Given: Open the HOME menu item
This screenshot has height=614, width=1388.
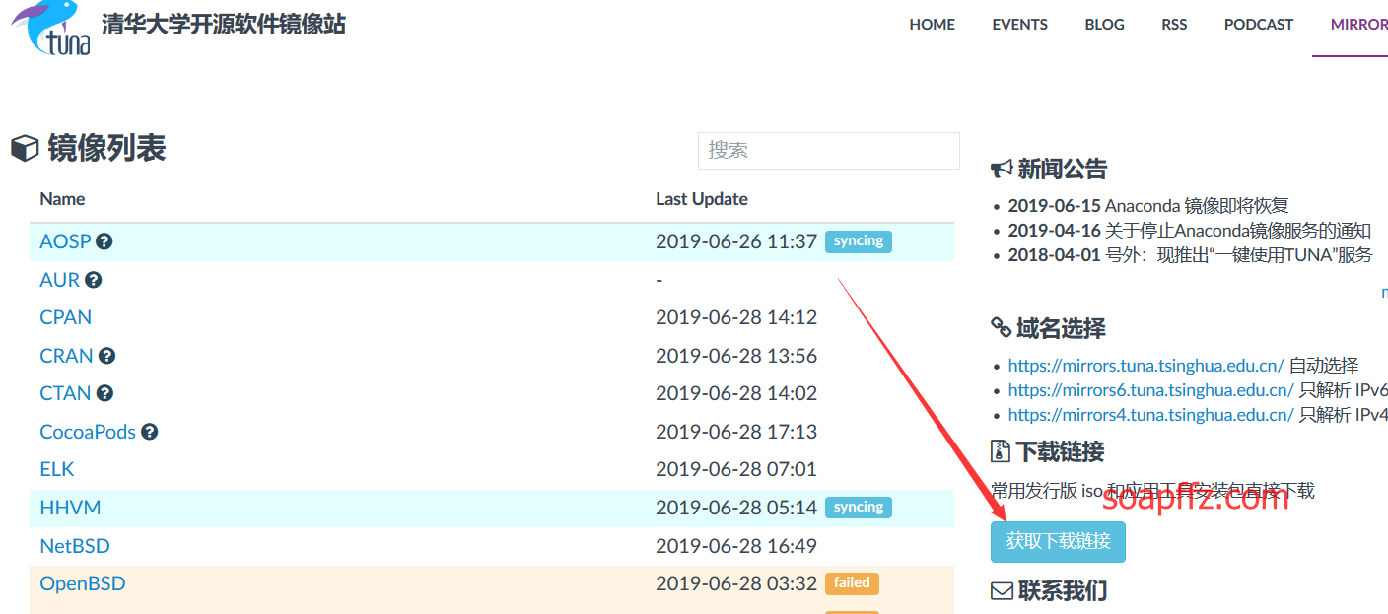Looking at the screenshot, I should [x=933, y=25].
